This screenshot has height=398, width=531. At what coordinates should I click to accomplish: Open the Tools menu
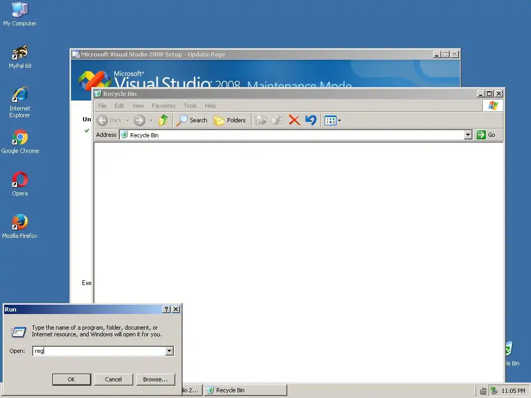pos(190,106)
